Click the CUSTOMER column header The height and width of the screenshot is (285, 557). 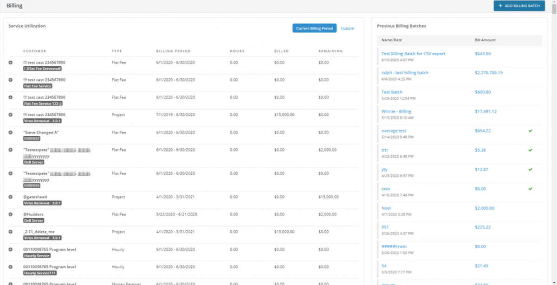[35, 51]
